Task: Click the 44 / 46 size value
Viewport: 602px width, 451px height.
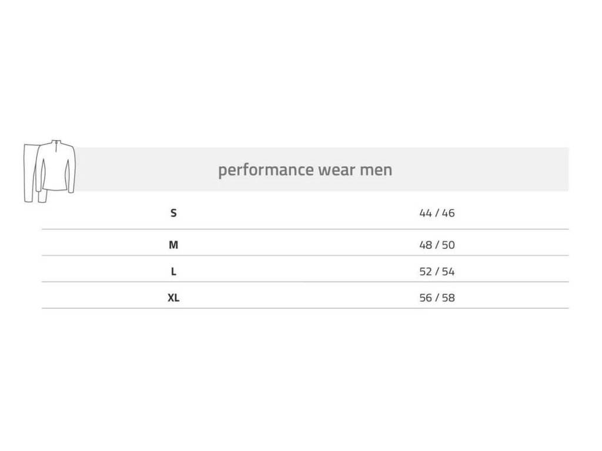Action: pos(437,213)
